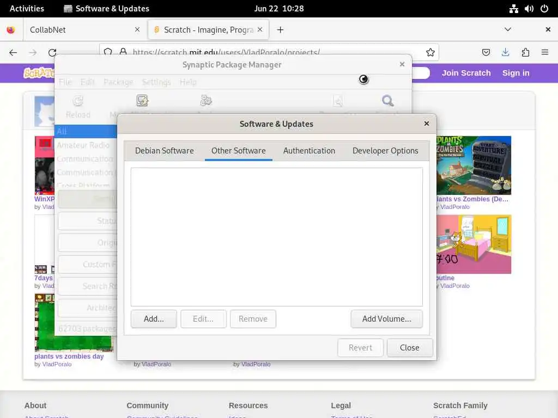Image resolution: width=558 pixels, height=418 pixels.
Task: Click the Mark All Upgrades icon in Synaptic
Action: [142, 101]
